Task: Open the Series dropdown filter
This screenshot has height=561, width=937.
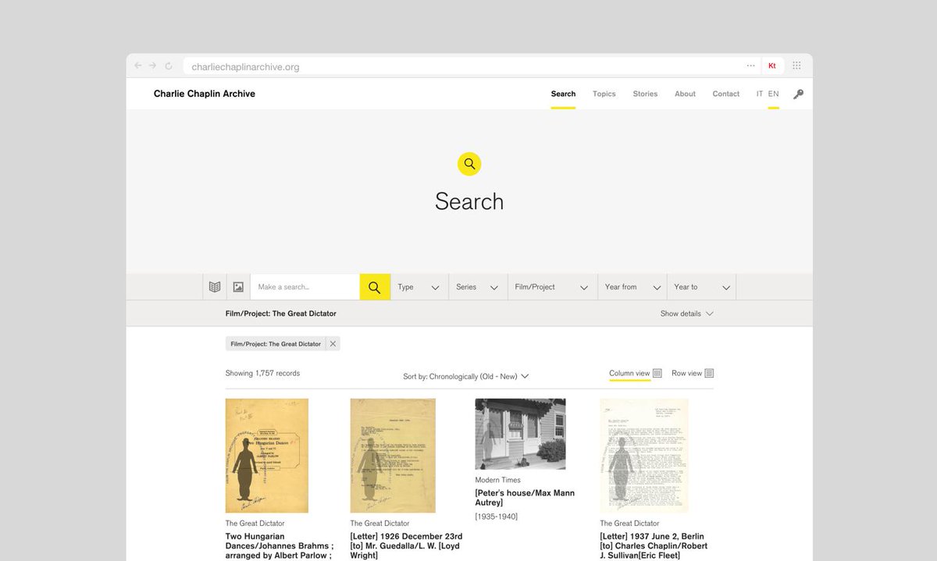Action: (x=478, y=287)
